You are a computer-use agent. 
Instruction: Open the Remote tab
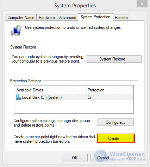pos(121,18)
